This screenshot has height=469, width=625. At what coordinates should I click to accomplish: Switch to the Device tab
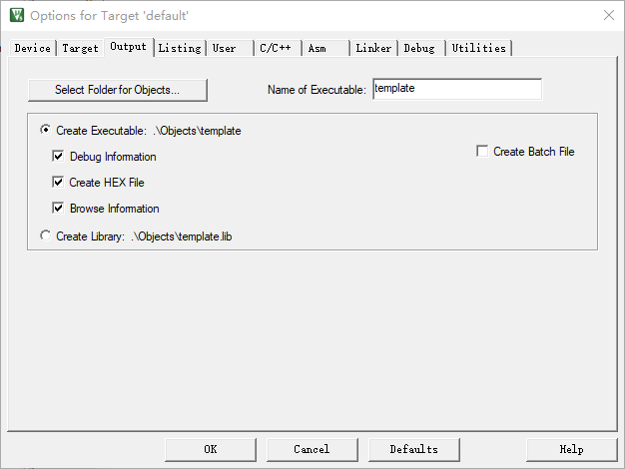[x=32, y=48]
